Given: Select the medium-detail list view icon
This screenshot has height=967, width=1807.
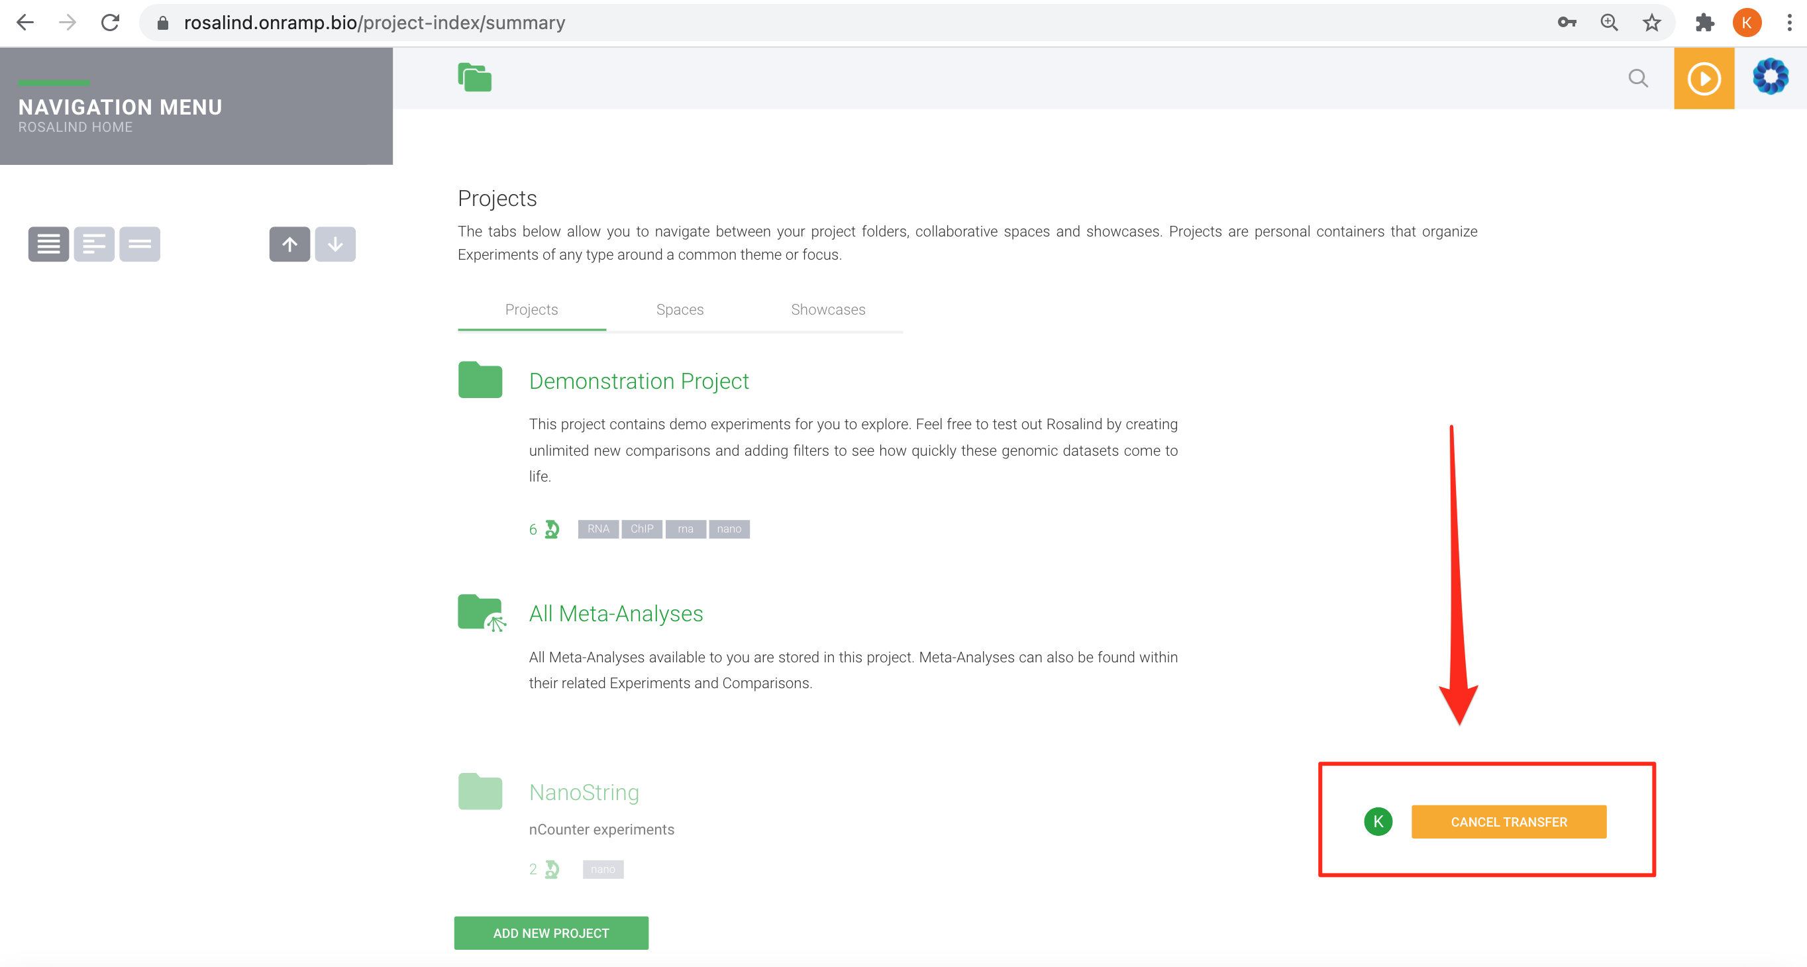Looking at the screenshot, I should pyautogui.click(x=94, y=244).
